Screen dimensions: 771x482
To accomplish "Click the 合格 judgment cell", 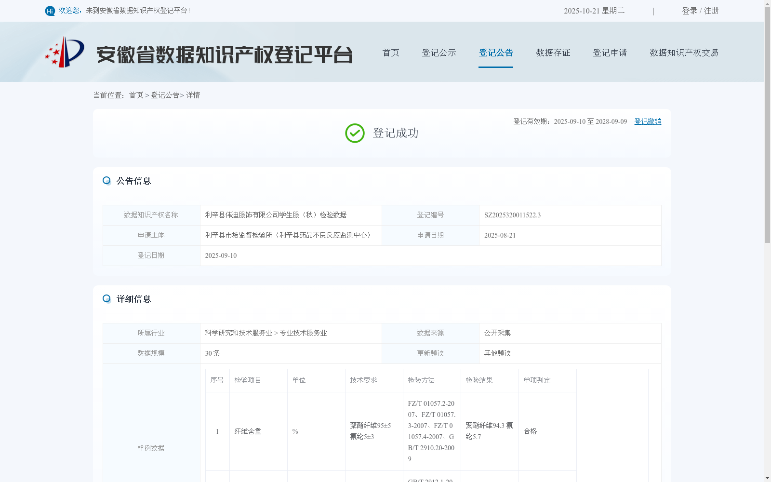I will (547, 431).
